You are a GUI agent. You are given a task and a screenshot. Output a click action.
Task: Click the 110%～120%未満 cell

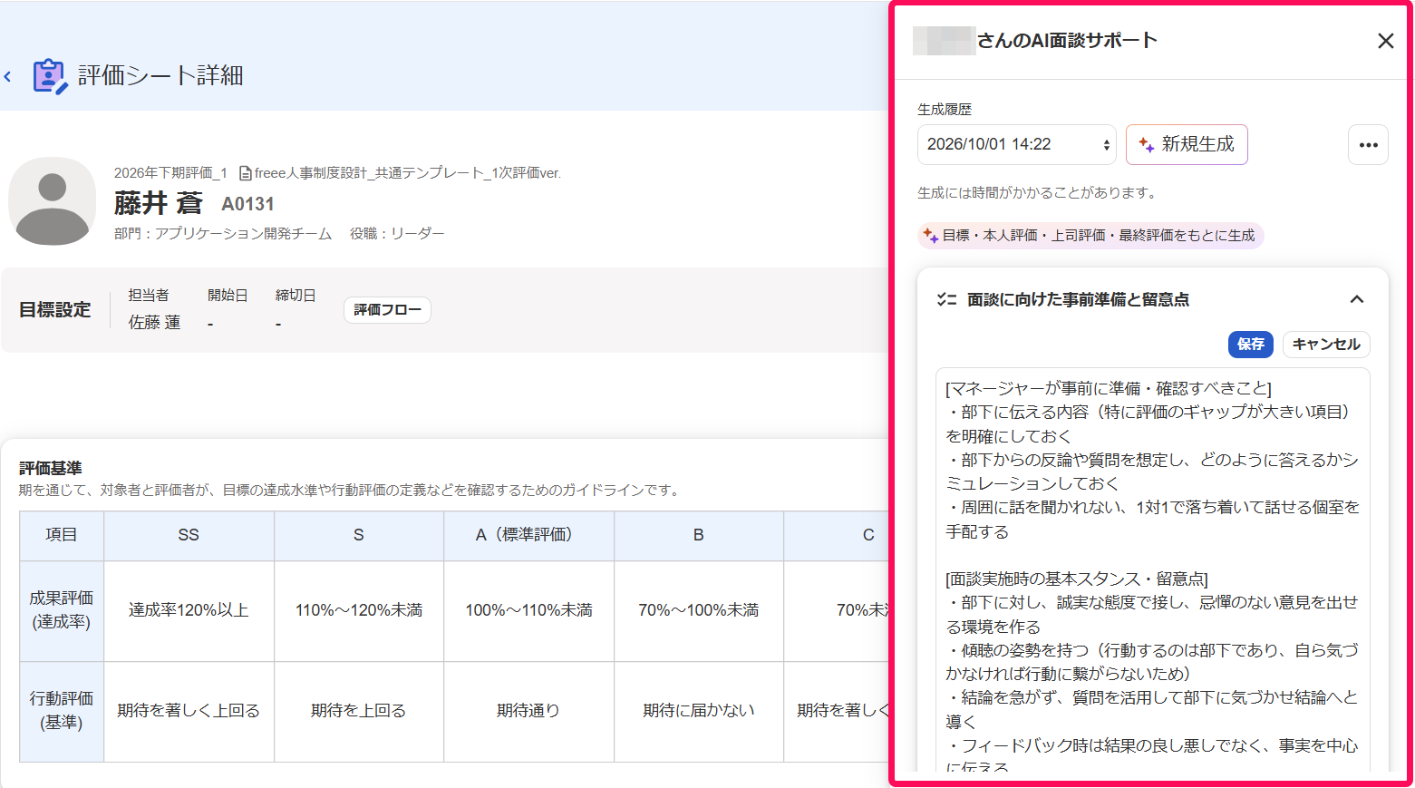[x=359, y=611]
